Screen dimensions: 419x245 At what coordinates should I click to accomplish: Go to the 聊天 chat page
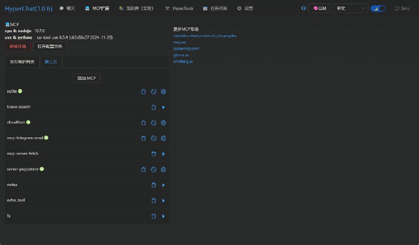66,8
